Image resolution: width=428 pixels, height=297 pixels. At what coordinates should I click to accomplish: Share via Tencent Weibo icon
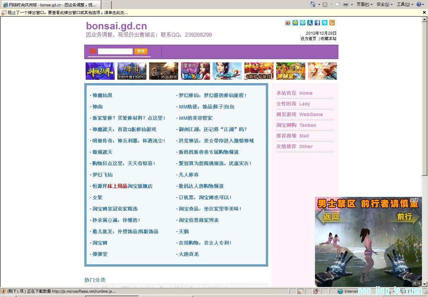pos(303,23)
